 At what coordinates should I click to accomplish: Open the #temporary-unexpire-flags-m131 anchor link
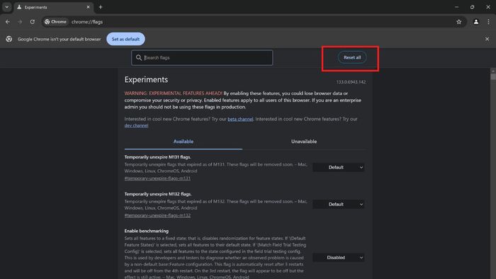pyautogui.click(x=157, y=178)
